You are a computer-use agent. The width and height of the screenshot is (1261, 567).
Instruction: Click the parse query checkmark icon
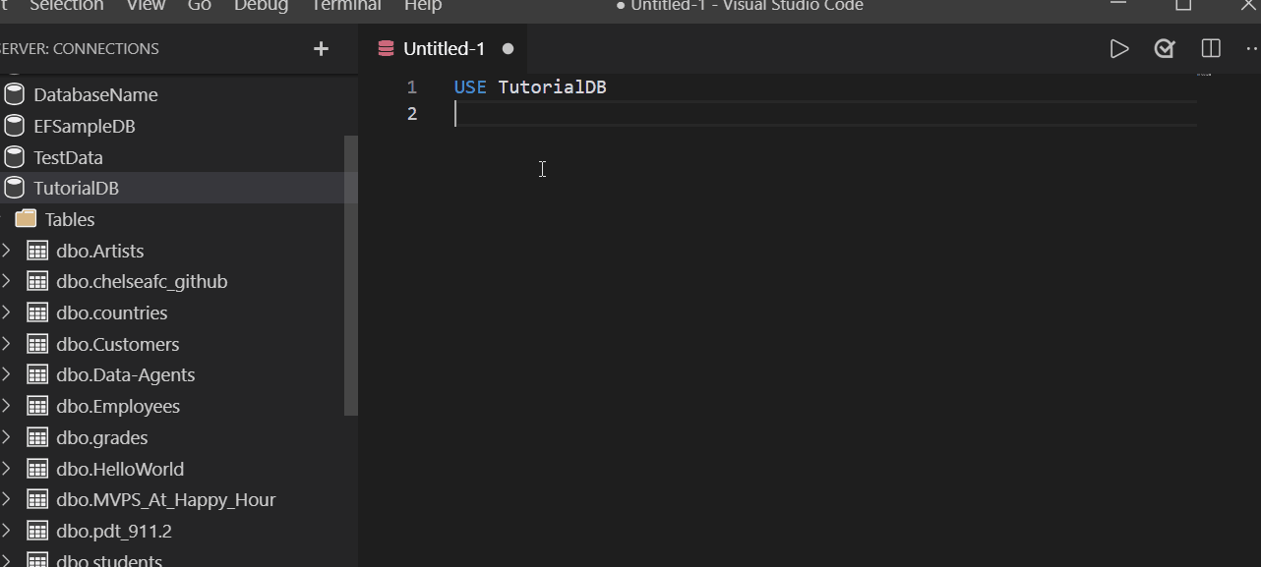[1165, 47]
